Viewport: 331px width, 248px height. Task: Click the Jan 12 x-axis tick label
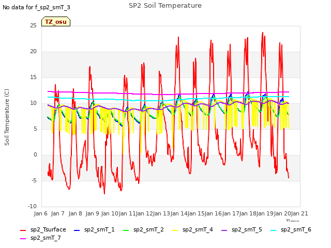144,213
